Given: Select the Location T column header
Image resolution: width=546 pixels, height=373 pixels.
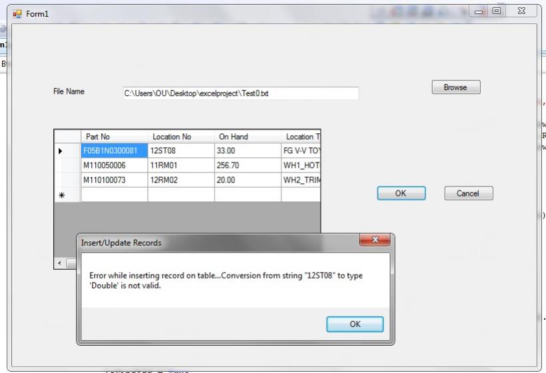Looking at the screenshot, I should 301,137.
